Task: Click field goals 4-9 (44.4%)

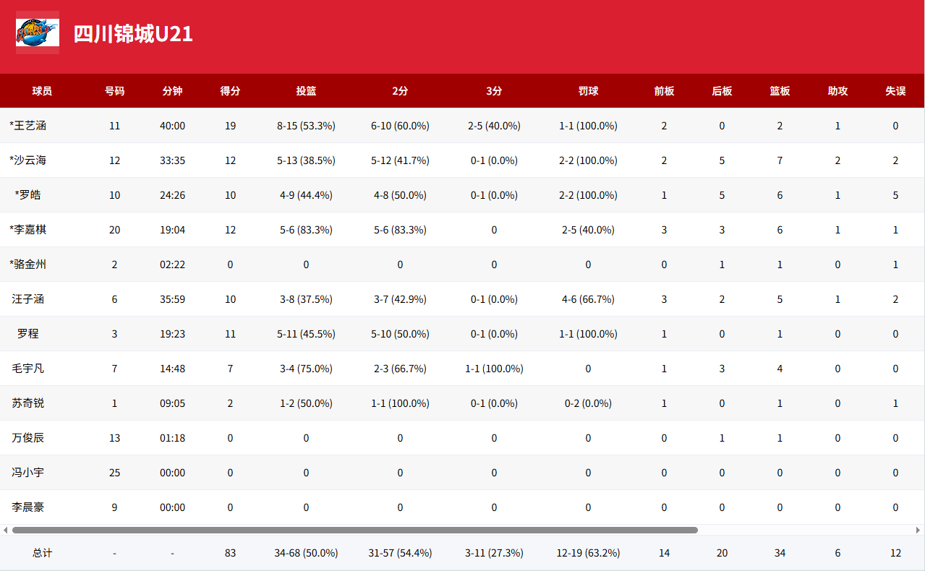Action: (x=306, y=195)
